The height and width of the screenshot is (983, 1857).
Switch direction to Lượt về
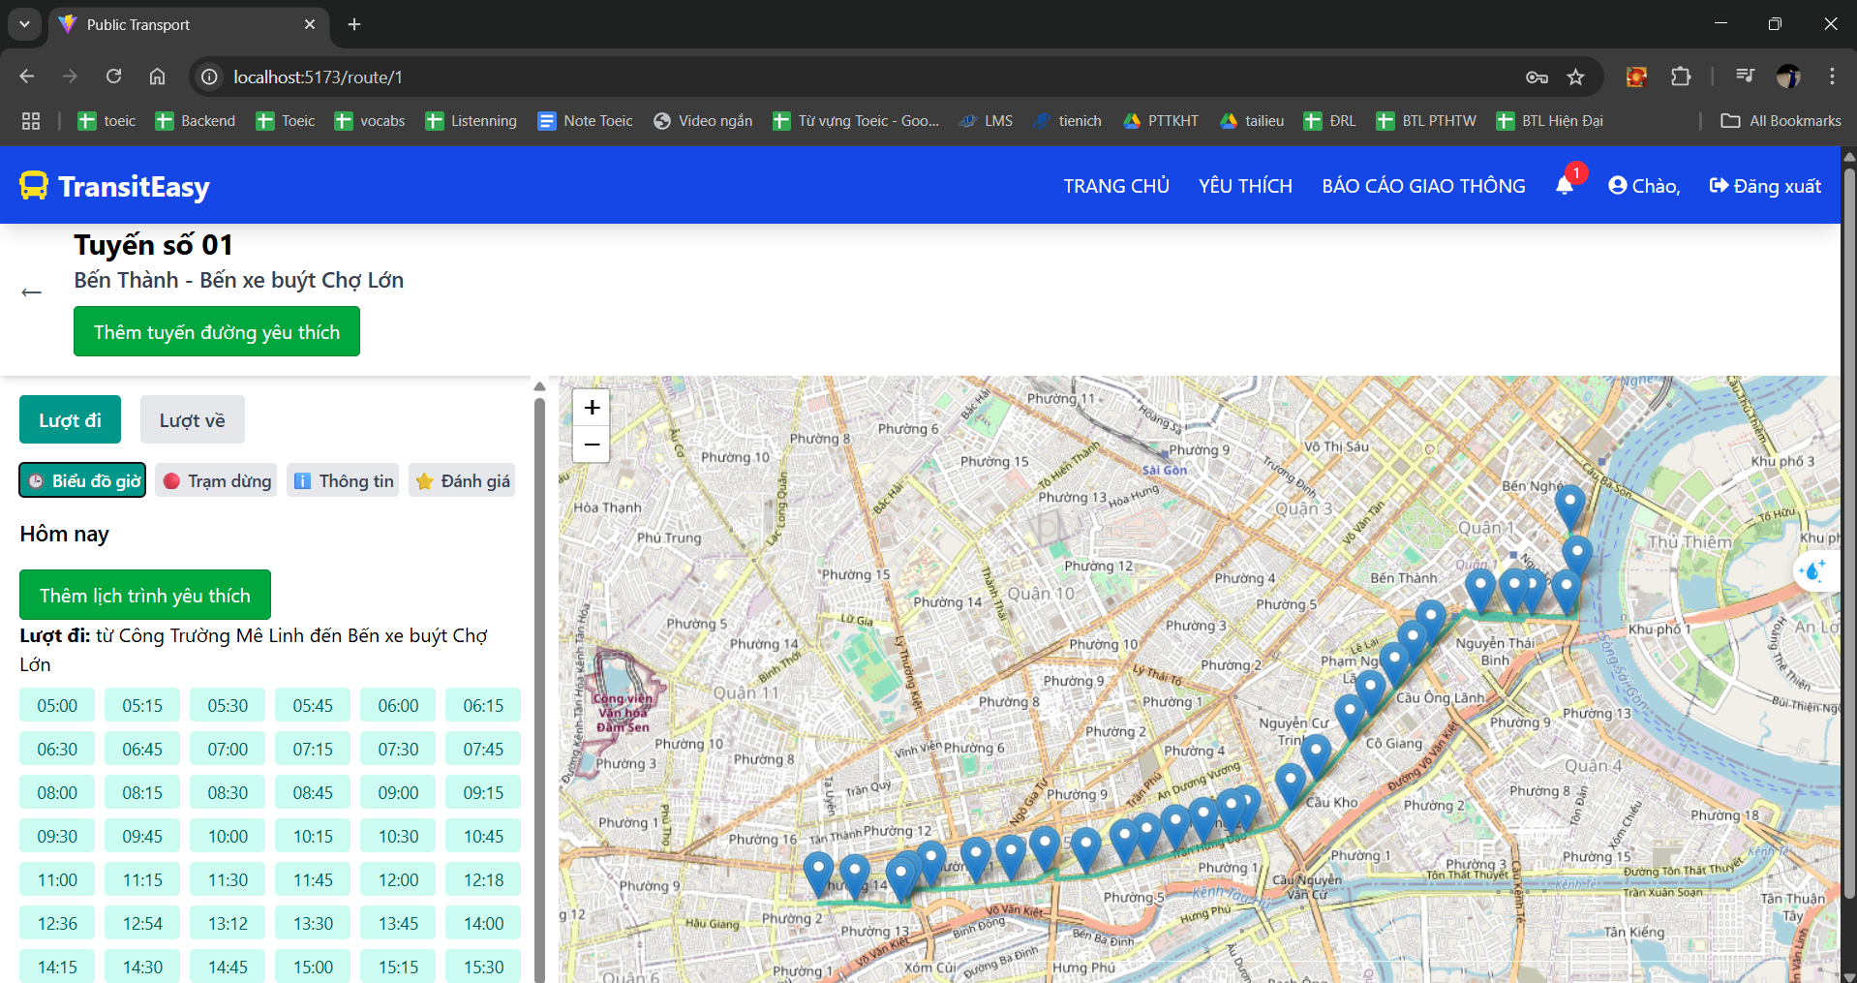[192, 420]
